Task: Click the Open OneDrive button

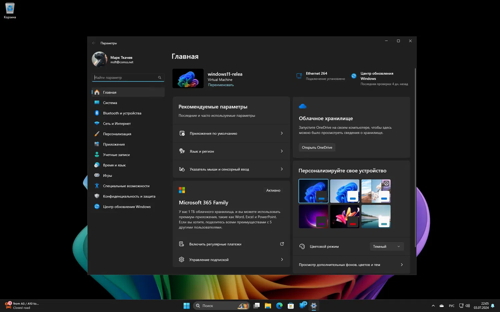Action: point(317,148)
